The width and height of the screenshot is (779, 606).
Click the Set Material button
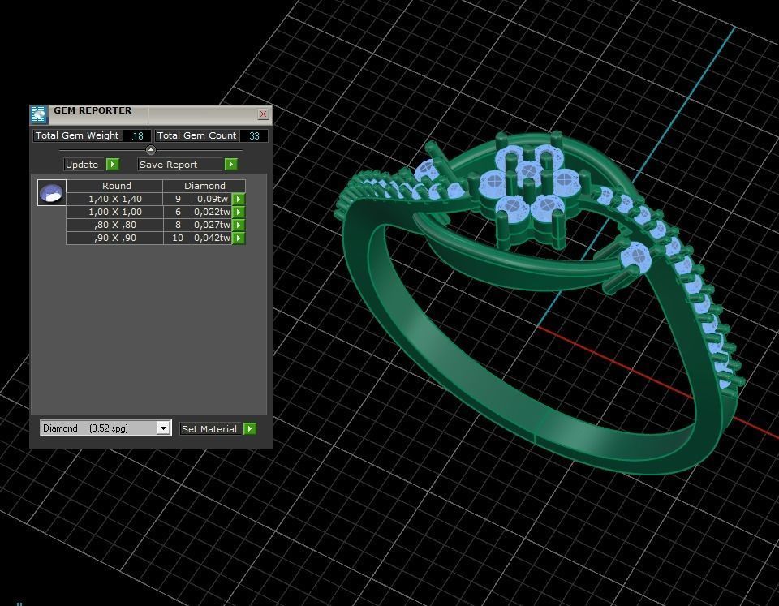point(211,428)
